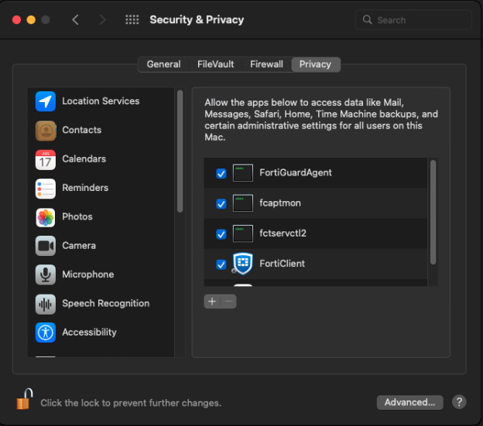The width and height of the screenshot is (483, 426).
Task: Minimize window with the yellow button
Action: [31, 20]
